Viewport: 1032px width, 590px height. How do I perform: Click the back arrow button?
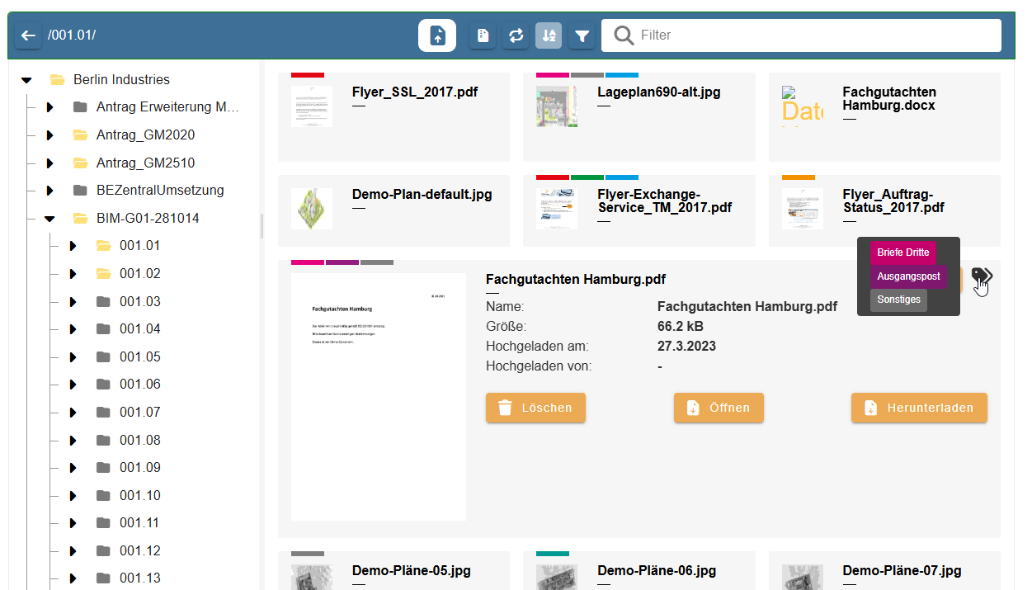point(28,35)
